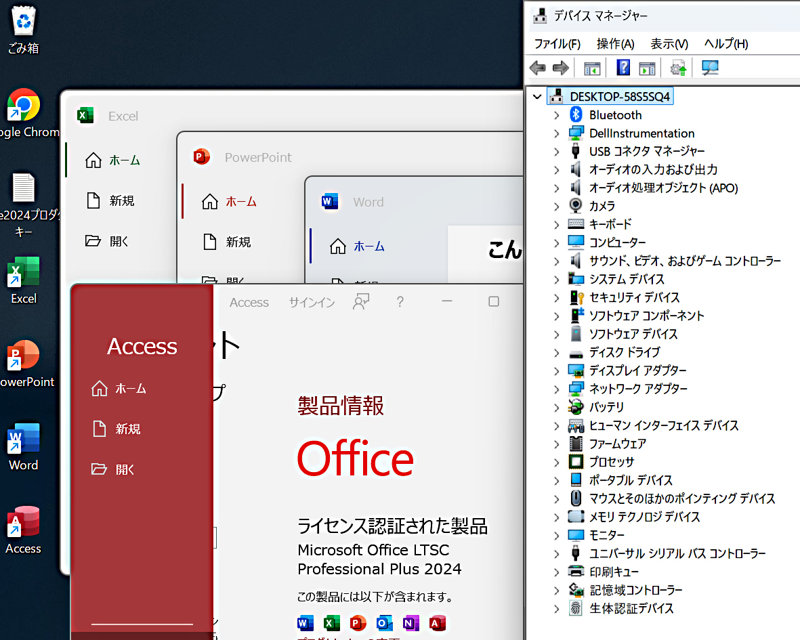Expand the ディスク ドライブ category
The width and height of the screenshot is (800, 640).
[557, 353]
